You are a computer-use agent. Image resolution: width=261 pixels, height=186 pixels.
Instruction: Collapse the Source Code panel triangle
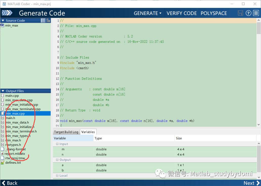coord(3,21)
